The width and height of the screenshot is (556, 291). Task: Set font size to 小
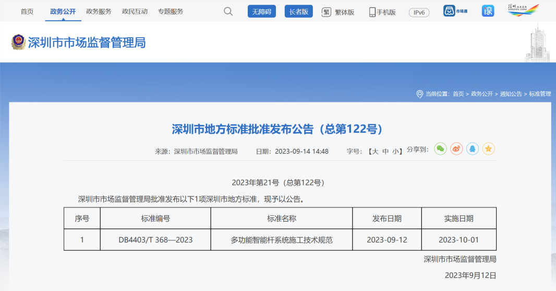click(396, 152)
